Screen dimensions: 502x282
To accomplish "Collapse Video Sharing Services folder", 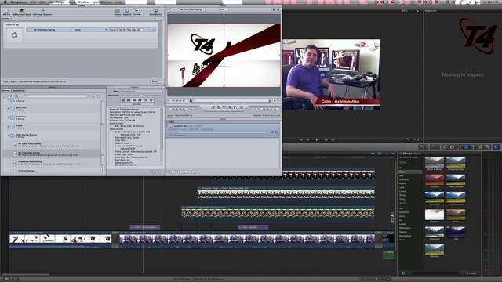I will (9, 136).
